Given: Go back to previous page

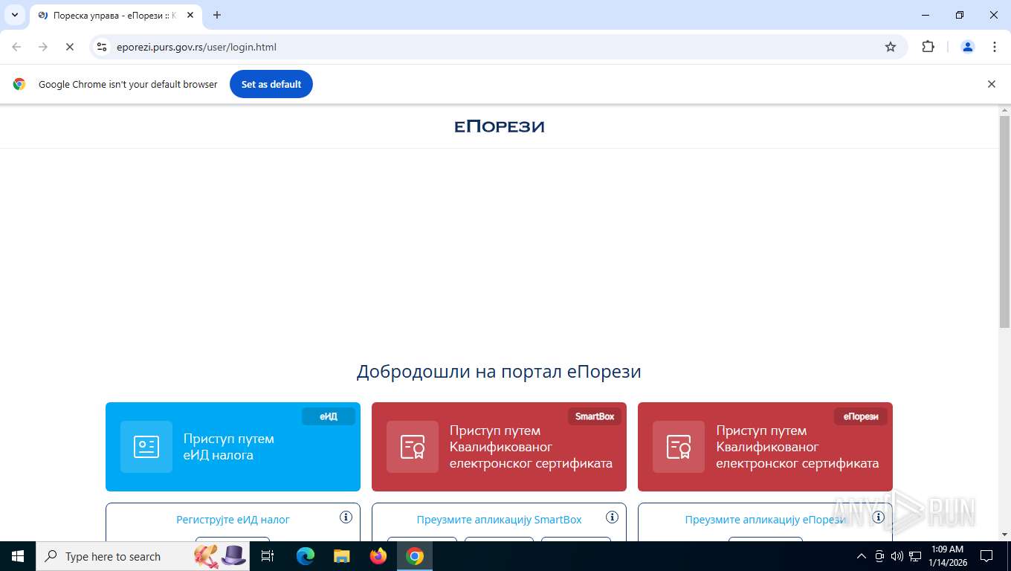Looking at the screenshot, I should click(16, 47).
